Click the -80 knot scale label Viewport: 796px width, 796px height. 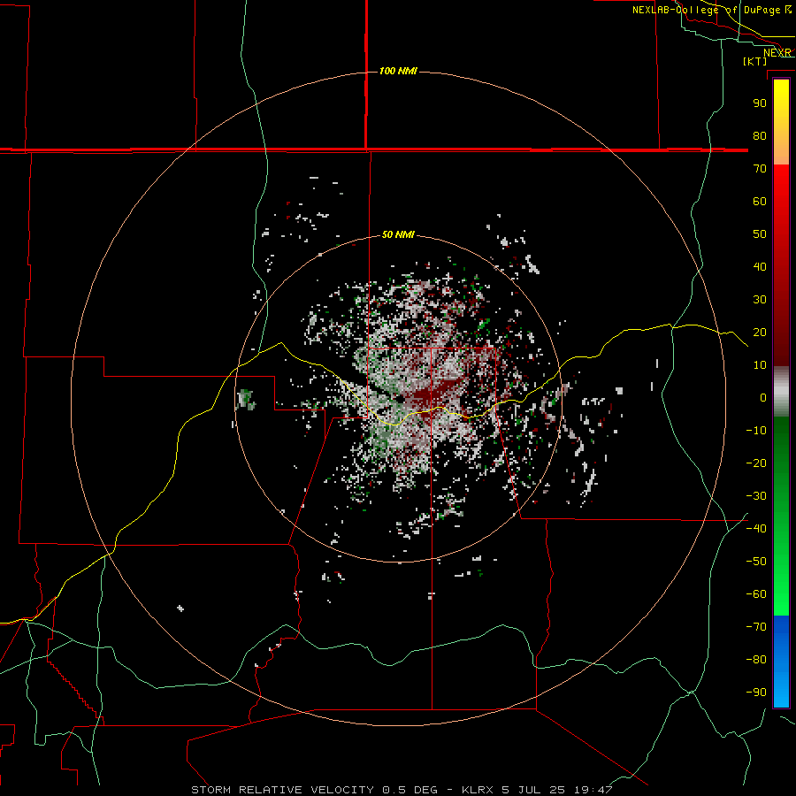click(756, 660)
